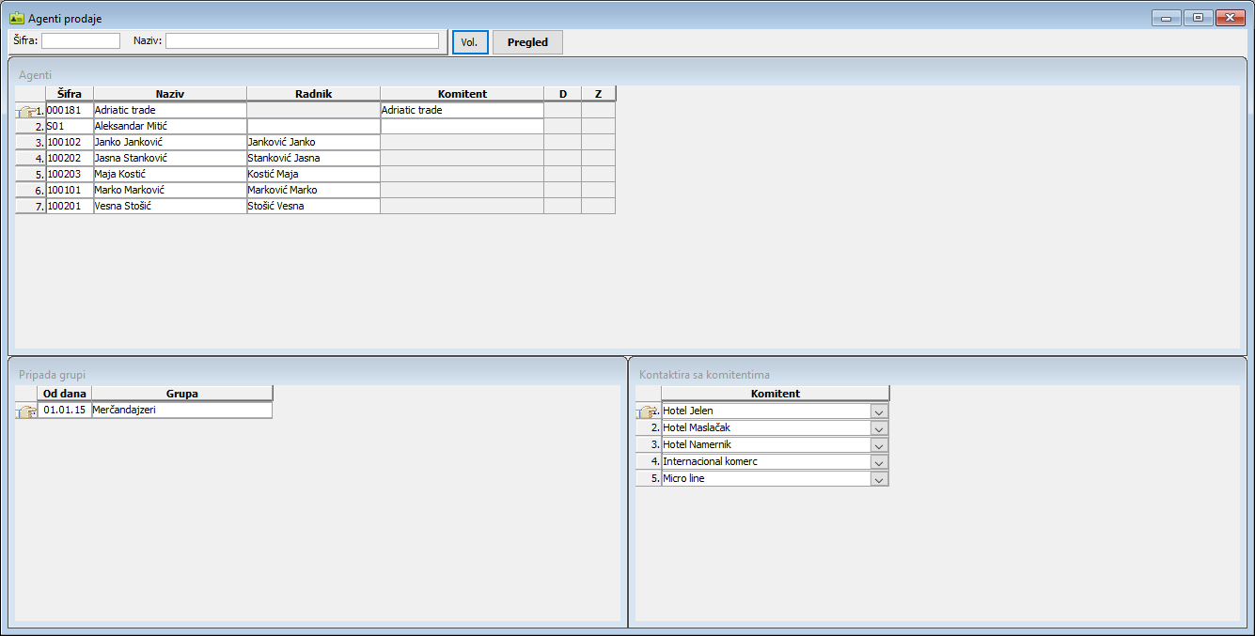Click the Radnik column header
Image resolution: width=1255 pixels, height=636 pixels.
click(313, 94)
